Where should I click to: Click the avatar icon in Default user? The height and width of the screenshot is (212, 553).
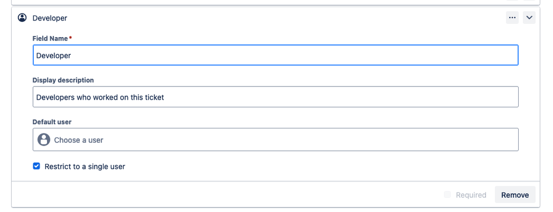(44, 139)
